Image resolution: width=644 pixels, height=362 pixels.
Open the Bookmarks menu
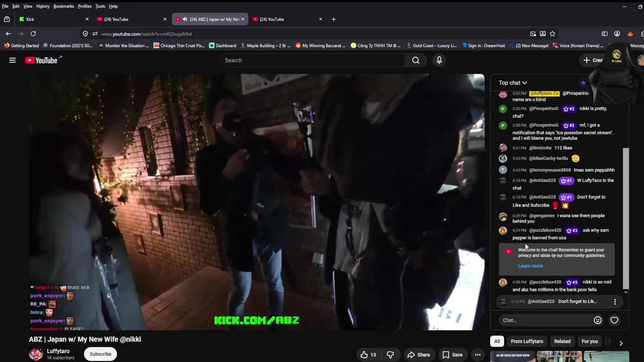pos(63,6)
